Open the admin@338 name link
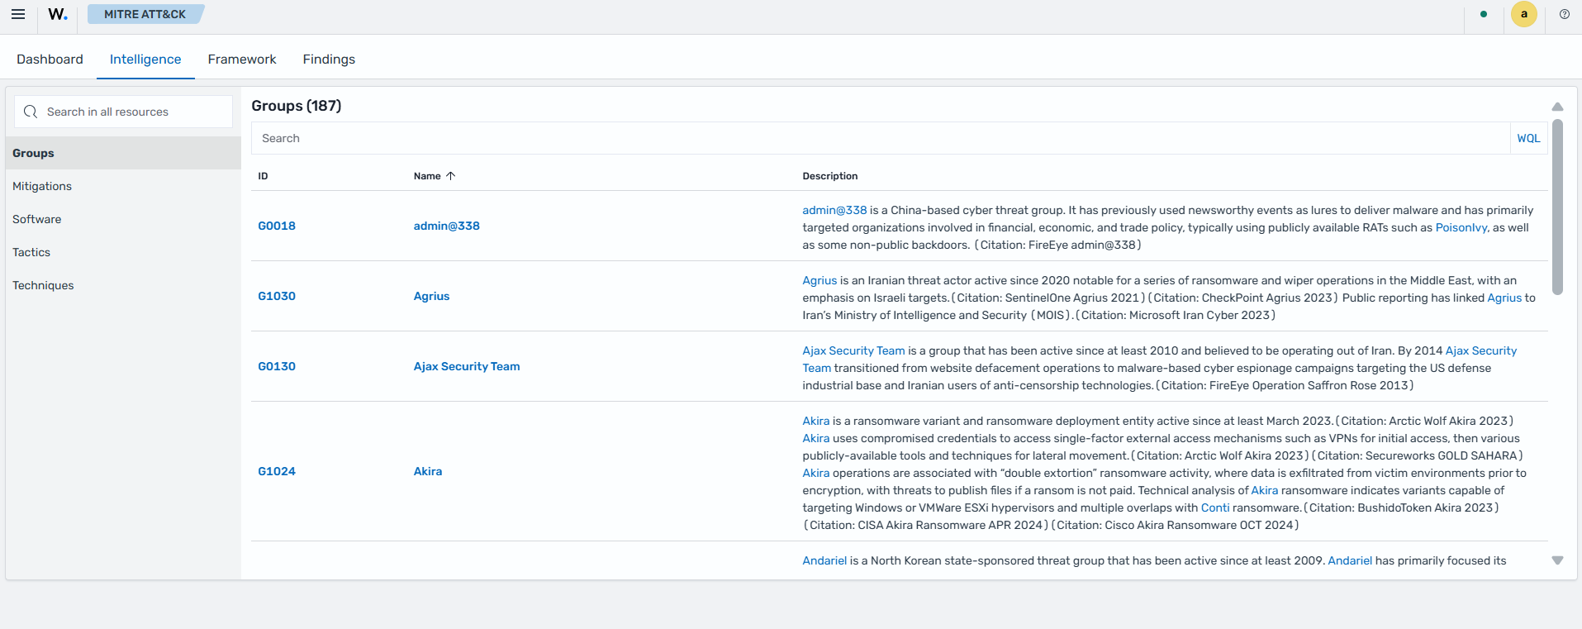 tap(447, 226)
